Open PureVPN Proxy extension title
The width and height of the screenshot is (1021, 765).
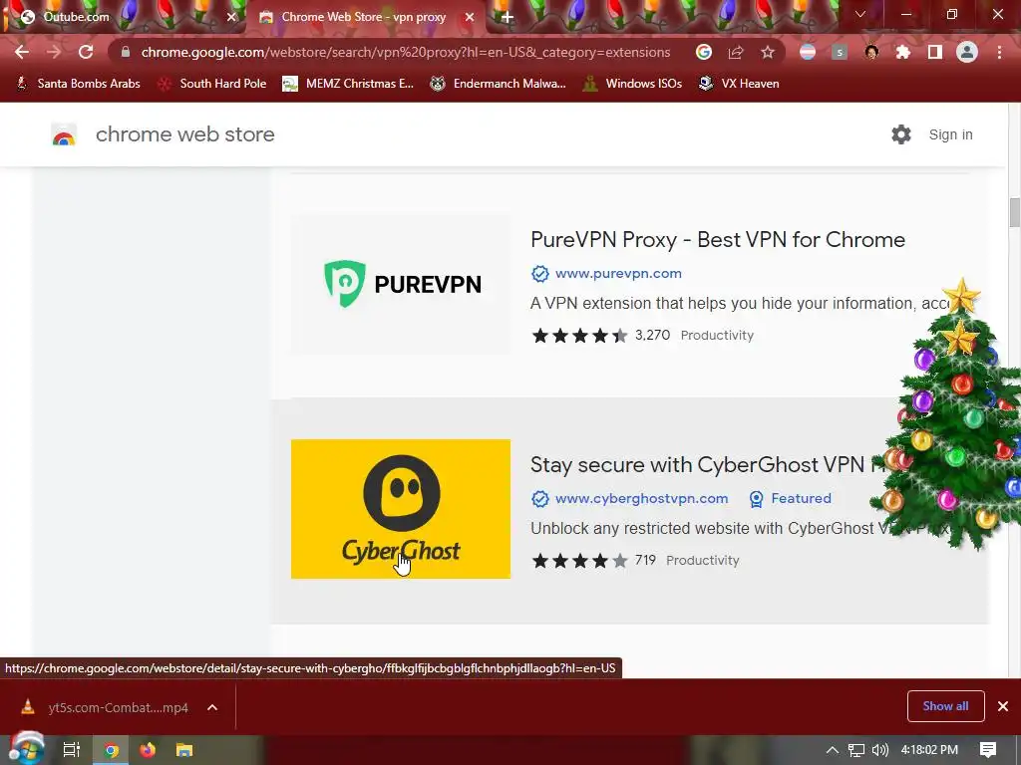pyautogui.click(x=718, y=239)
